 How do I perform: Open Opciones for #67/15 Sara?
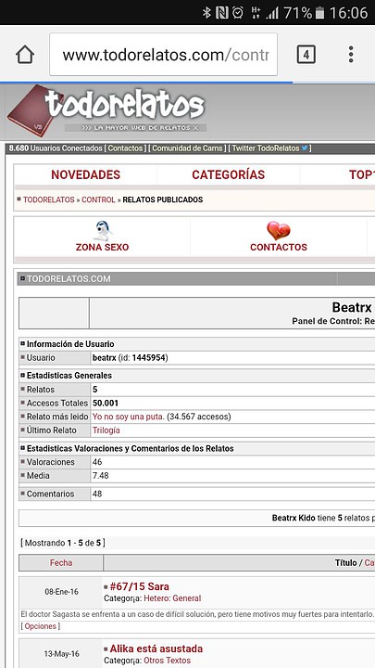41,626
